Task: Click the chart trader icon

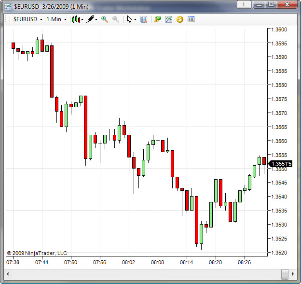Action: click(x=158, y=19)
